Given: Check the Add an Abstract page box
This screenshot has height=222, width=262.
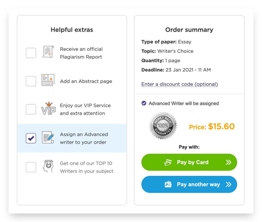Looking at the screenshot, I should [x=31, y=81].
